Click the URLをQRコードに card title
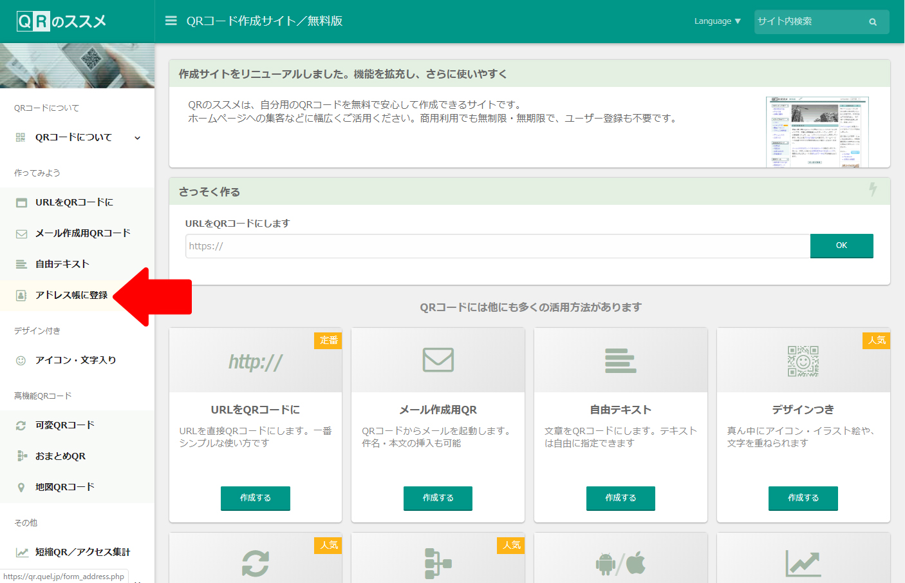The image size is (905, 583). 256,410
